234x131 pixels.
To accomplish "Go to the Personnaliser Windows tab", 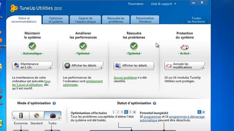I will (145, 20).
